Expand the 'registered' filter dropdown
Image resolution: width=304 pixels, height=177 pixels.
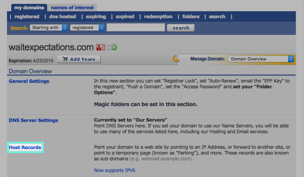tap(87, 27)
